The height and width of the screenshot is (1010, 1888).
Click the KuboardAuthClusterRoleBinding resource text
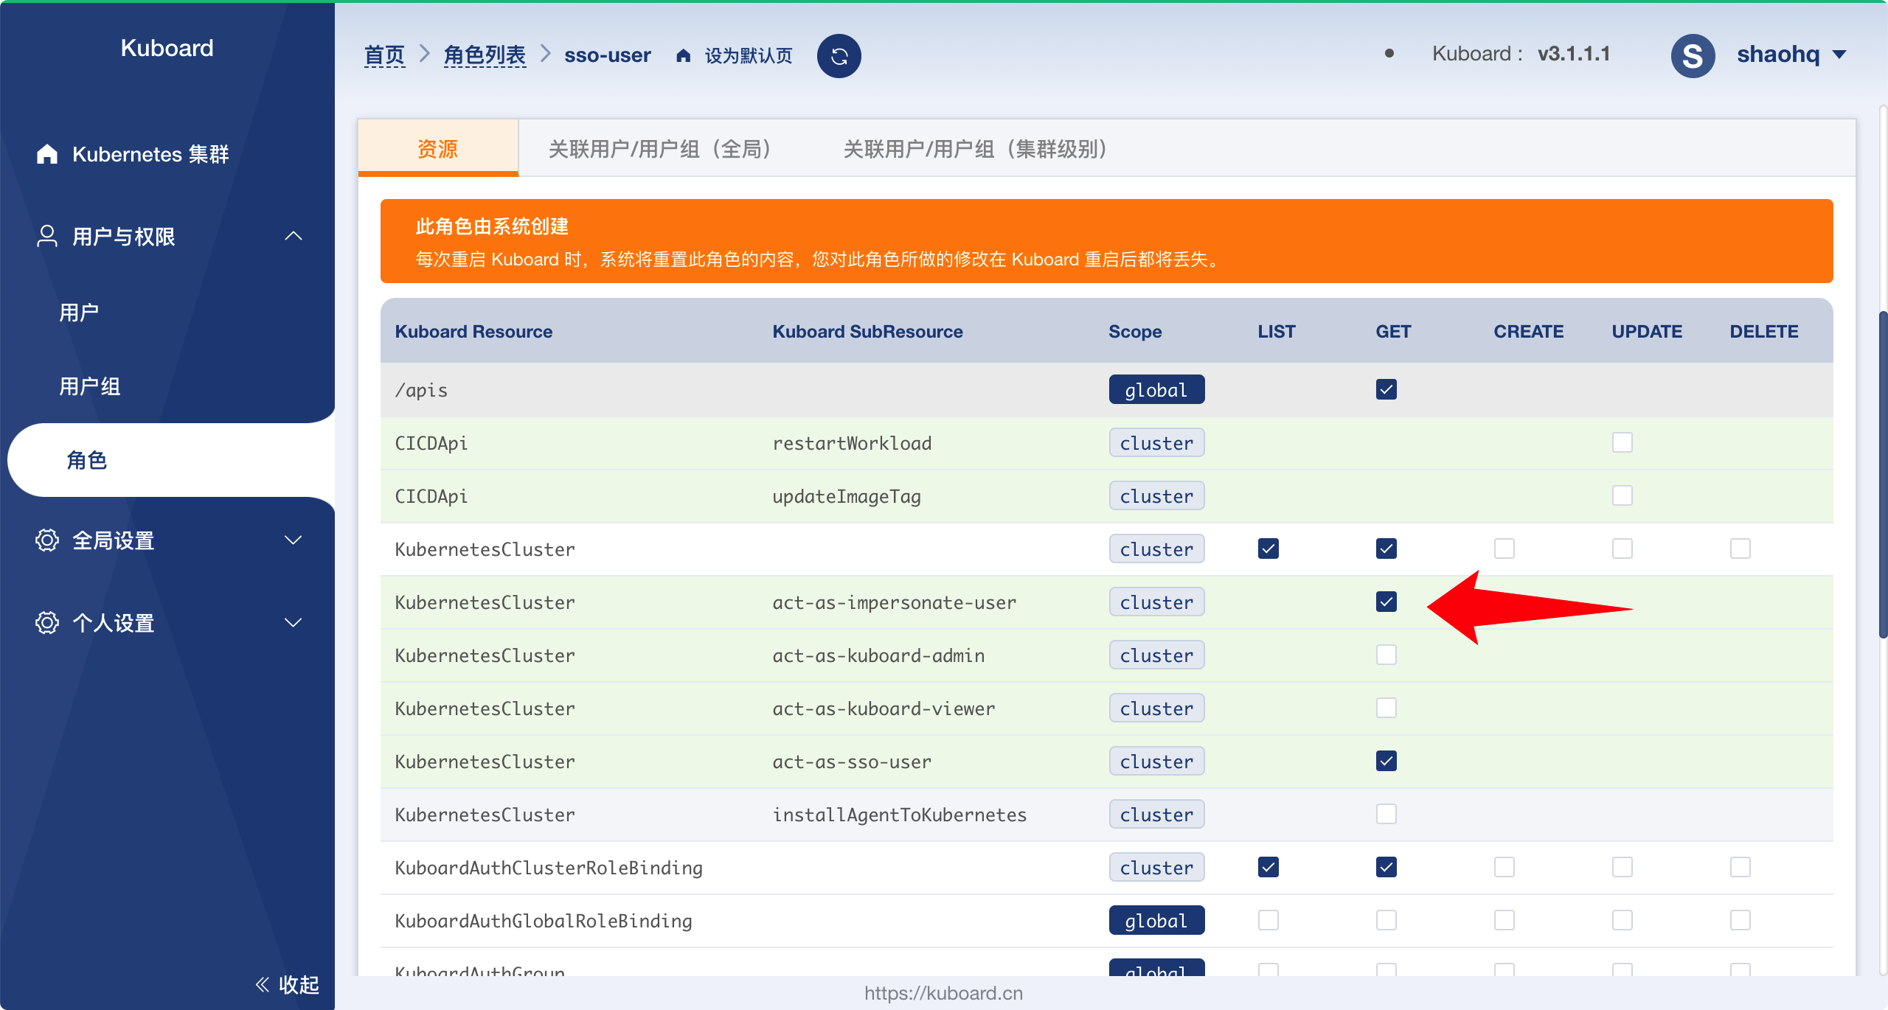(x=549, y=868)
